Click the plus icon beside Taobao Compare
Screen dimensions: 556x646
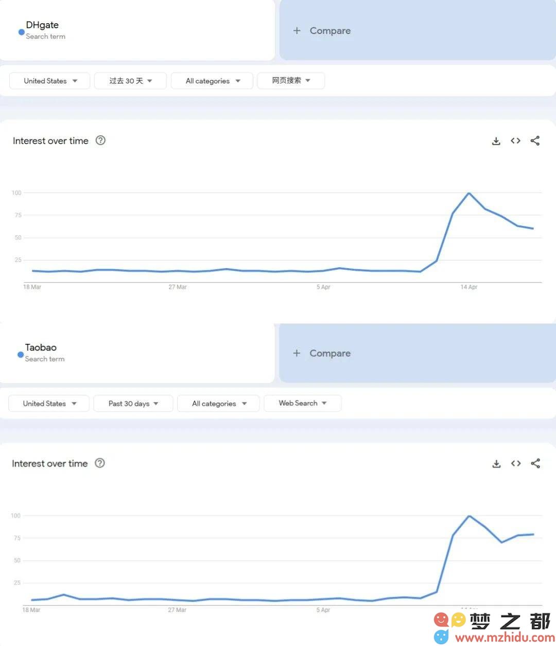click(x=297, y=353)
